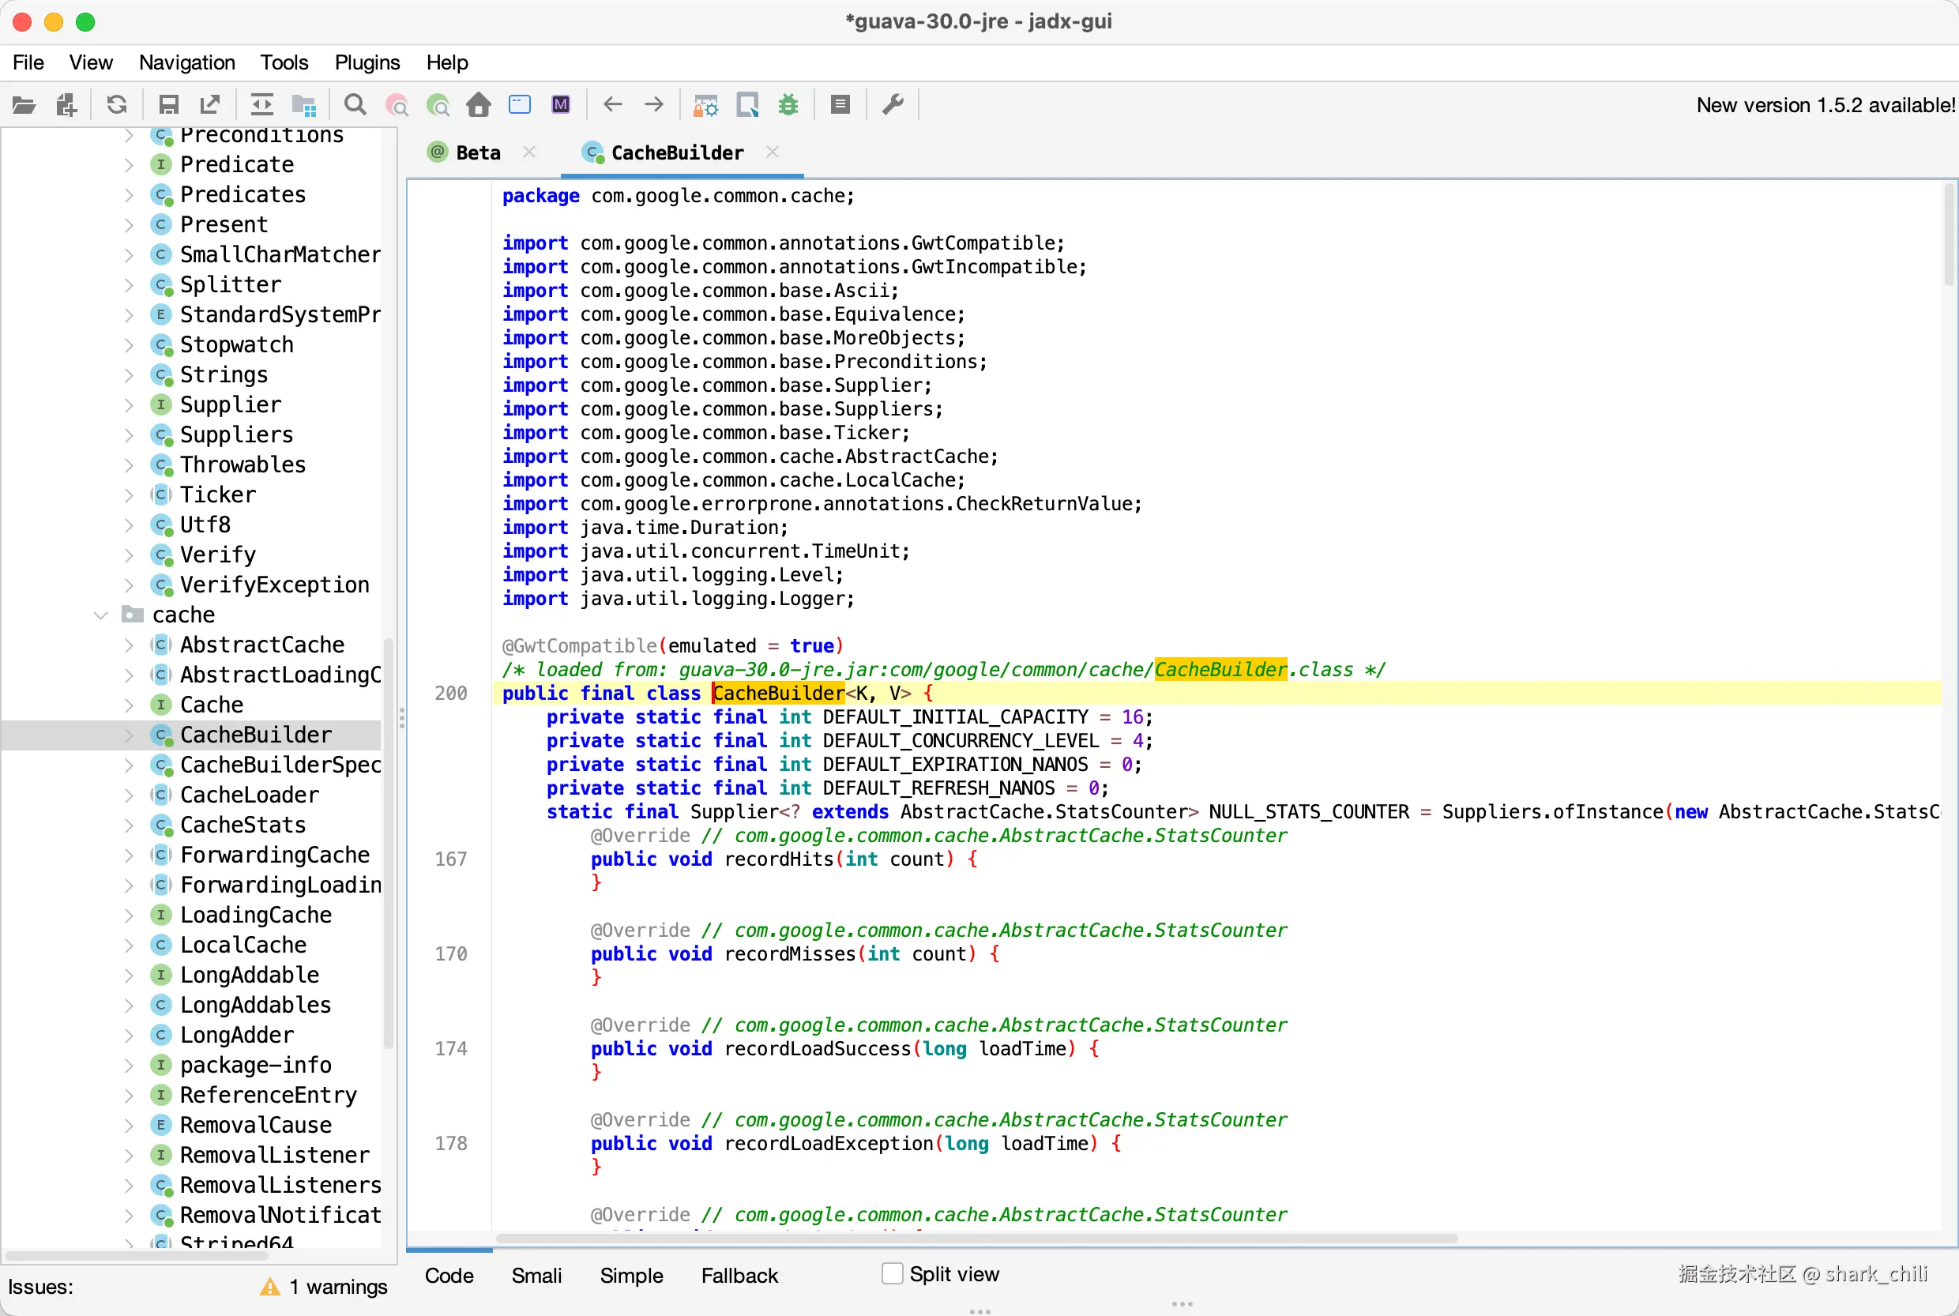The image size is (1959, 1316).
Task: Open the Navigation menu
Action: pos(186,63)
